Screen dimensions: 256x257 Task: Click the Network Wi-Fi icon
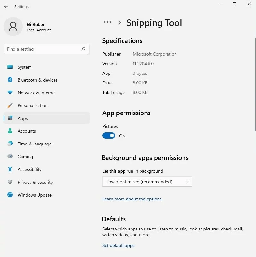10,92
